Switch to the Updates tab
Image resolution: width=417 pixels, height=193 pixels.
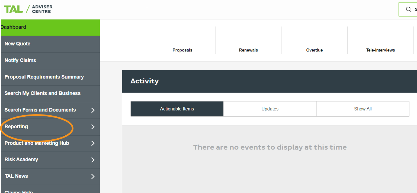(x=270, y=109)
